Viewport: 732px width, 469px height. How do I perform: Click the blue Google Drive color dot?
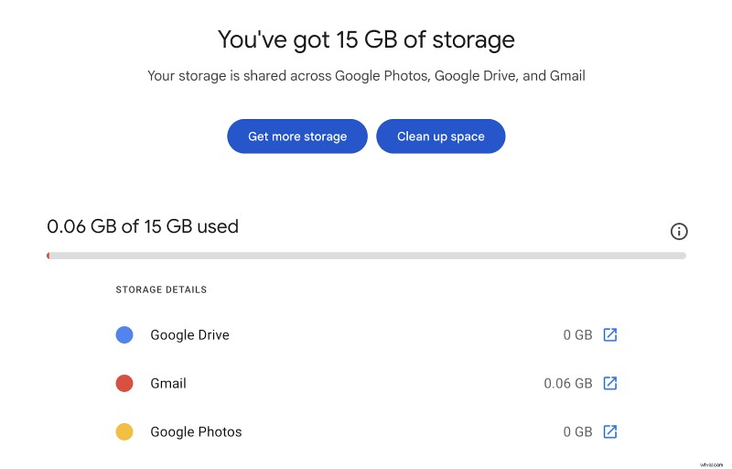click(124, 335)
